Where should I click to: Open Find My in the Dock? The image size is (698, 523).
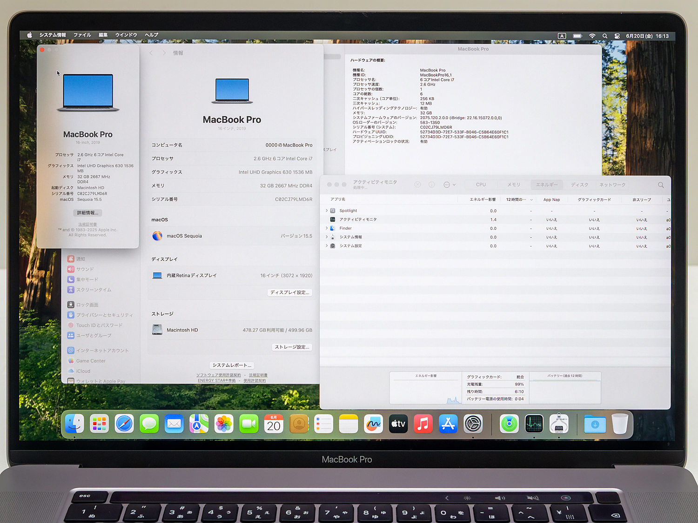point(509,424)
